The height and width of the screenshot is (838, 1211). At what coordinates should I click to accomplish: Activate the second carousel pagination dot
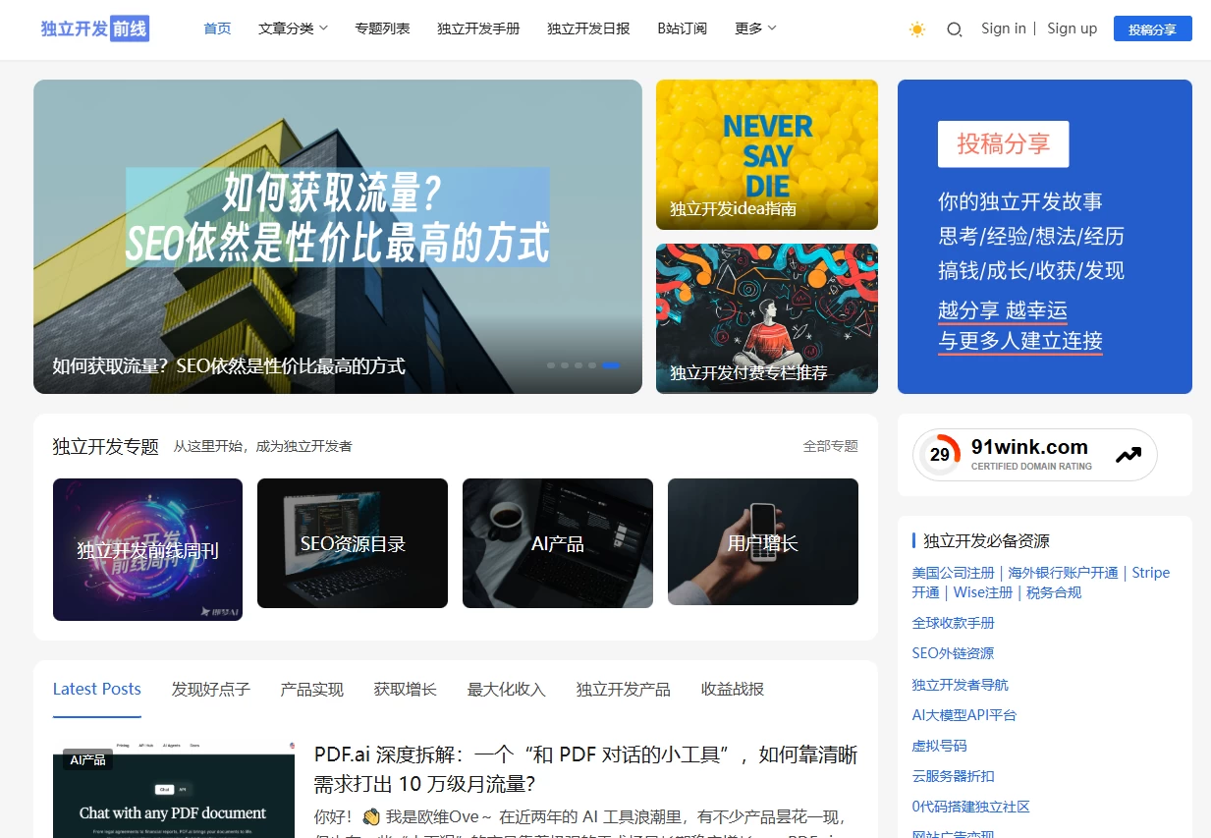pos(564,365)
